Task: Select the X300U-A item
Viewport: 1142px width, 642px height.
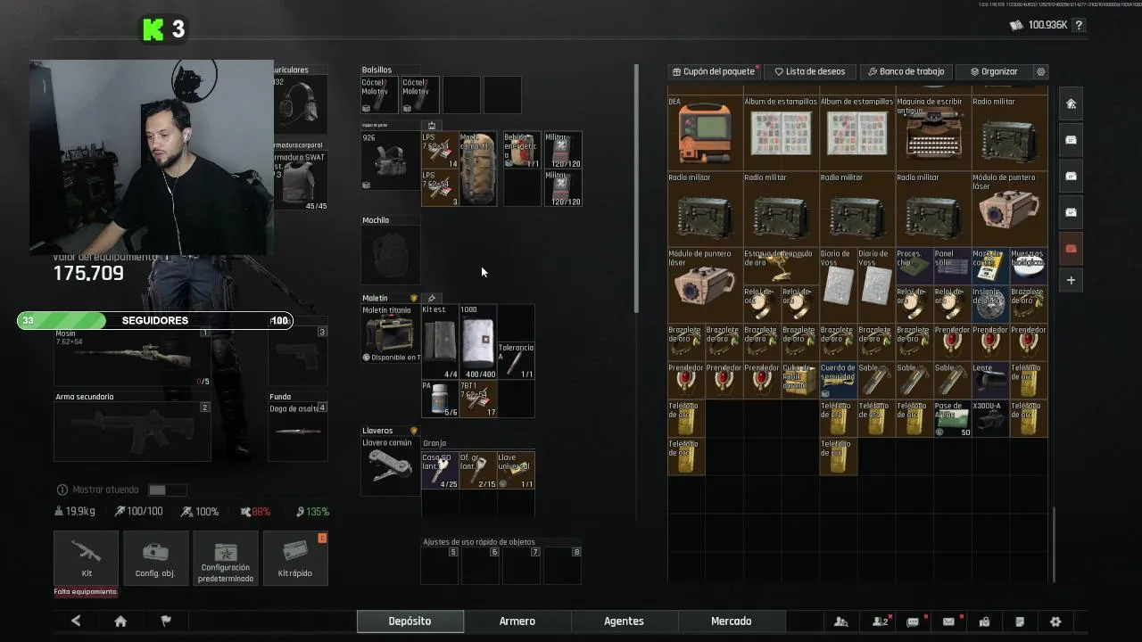Action: (989, 419)
